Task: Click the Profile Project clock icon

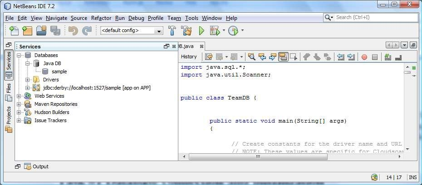Action: pyautogui.click(x=233, y=31)
